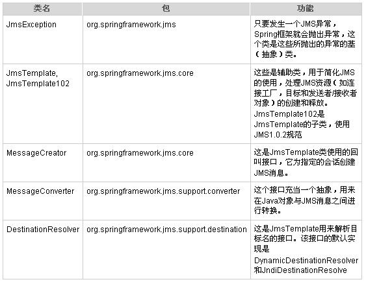The image size is (366, 284).
Task: Click the 包 column header
Action: pos(166,8)
